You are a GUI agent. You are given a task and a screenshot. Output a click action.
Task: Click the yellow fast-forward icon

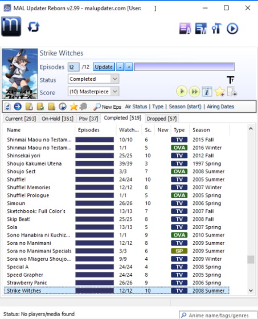point(194,92)
